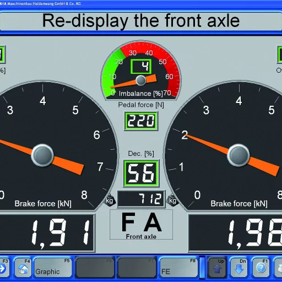Click the disabled F7 function button
This screenshot has height=282, width=282.
(137, 267)
